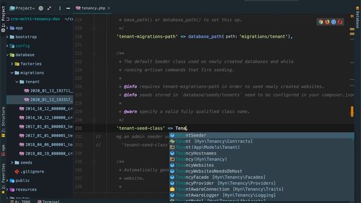
Task: Open the 7: Structure tool window
Action: pos(3,122)
